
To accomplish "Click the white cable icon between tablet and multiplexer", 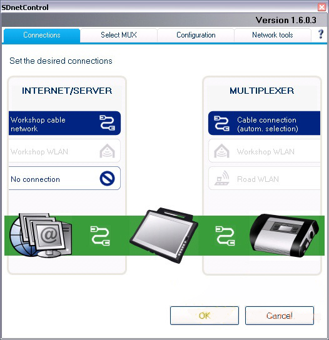I will pyautogui.click(x=225, y=236).
